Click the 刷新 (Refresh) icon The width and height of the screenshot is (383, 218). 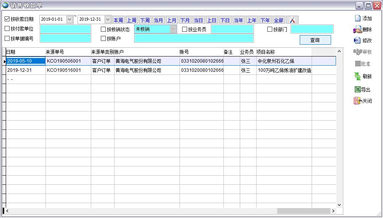(357, 76)
